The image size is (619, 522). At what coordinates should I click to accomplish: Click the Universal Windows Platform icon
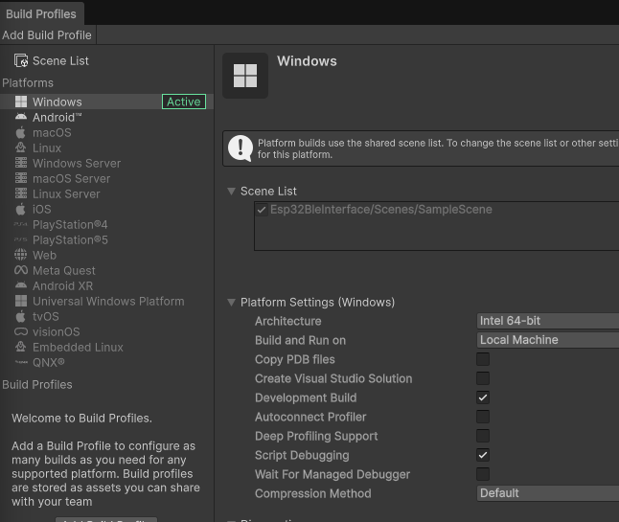pyautogui.click(x=21, y=302)
